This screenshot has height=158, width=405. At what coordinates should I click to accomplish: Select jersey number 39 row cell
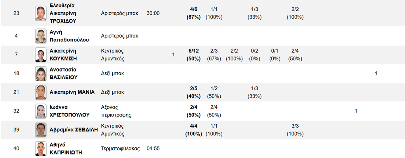tap(16, 130)
